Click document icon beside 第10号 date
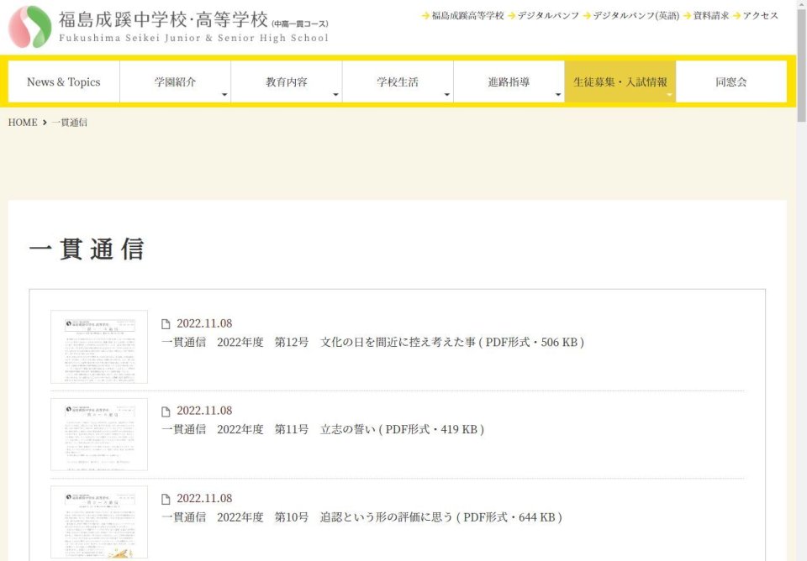Image resolution: width=807 pixels, height=561 pixels. 166,499
